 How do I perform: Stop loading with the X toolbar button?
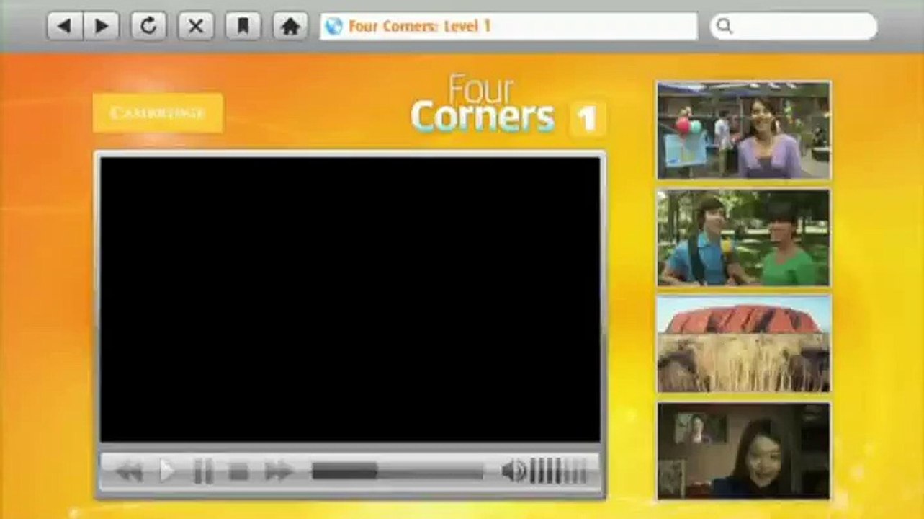pos(195,27)
